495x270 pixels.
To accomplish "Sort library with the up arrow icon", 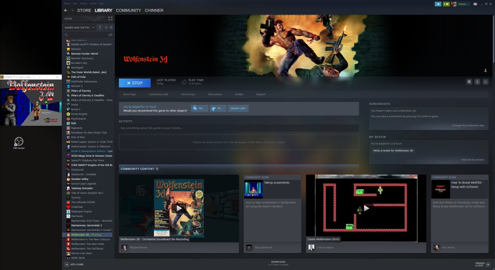I will pyautogui.click(x=100, y=28).
